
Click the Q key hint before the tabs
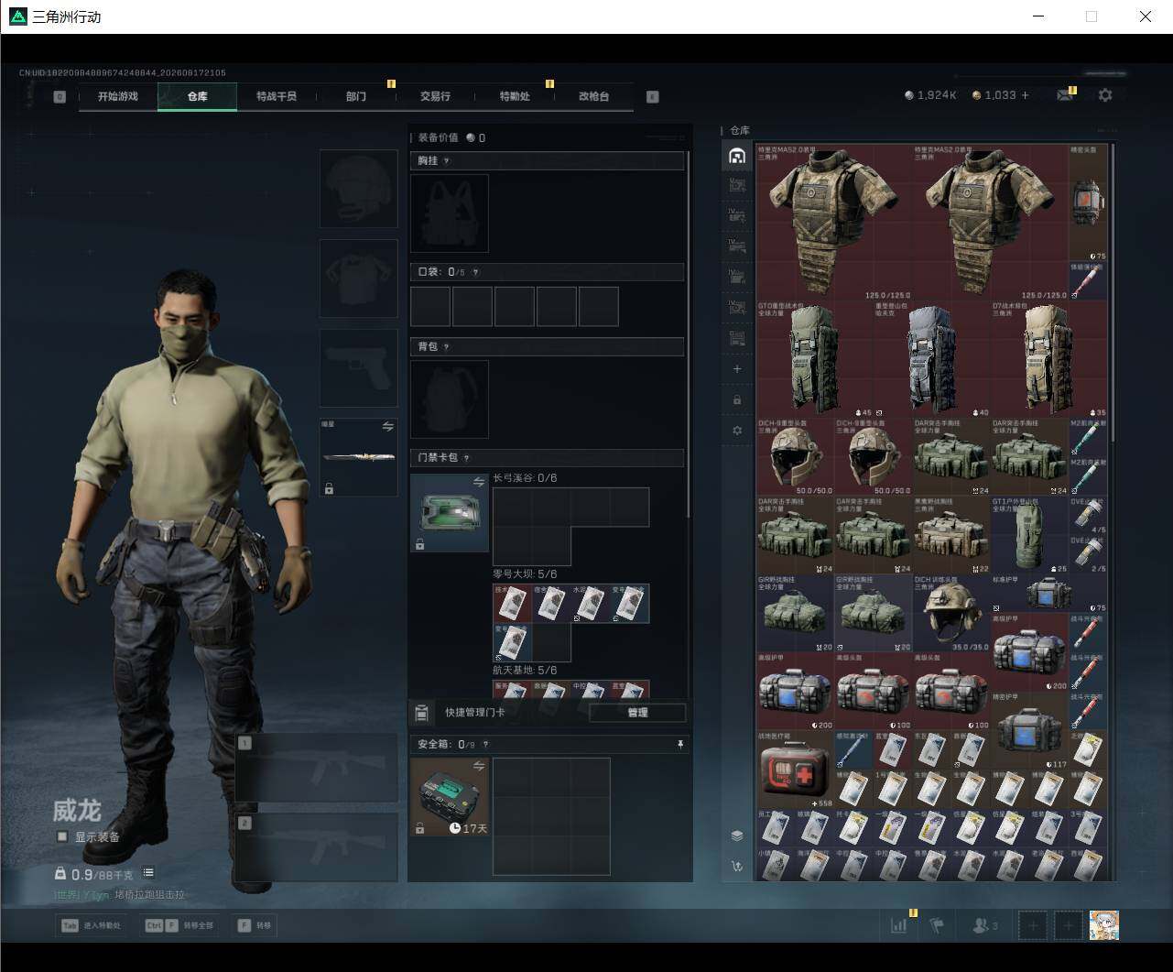pyautogui.click(x=60, y=96)
